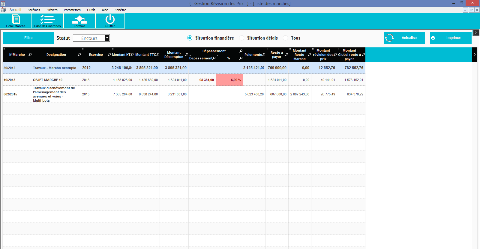
Task: Click the red 6,90 % overrun cell
Action: [229, 80]
